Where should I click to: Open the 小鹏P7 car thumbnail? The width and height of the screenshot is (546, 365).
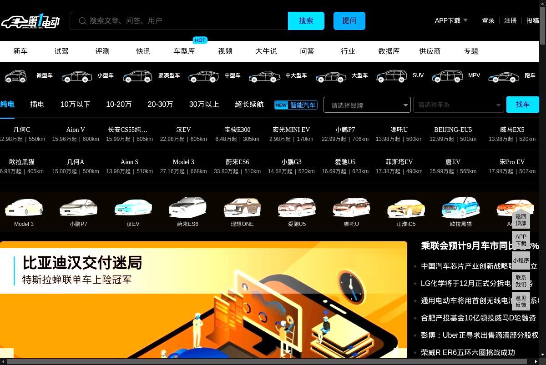point(78,207)
